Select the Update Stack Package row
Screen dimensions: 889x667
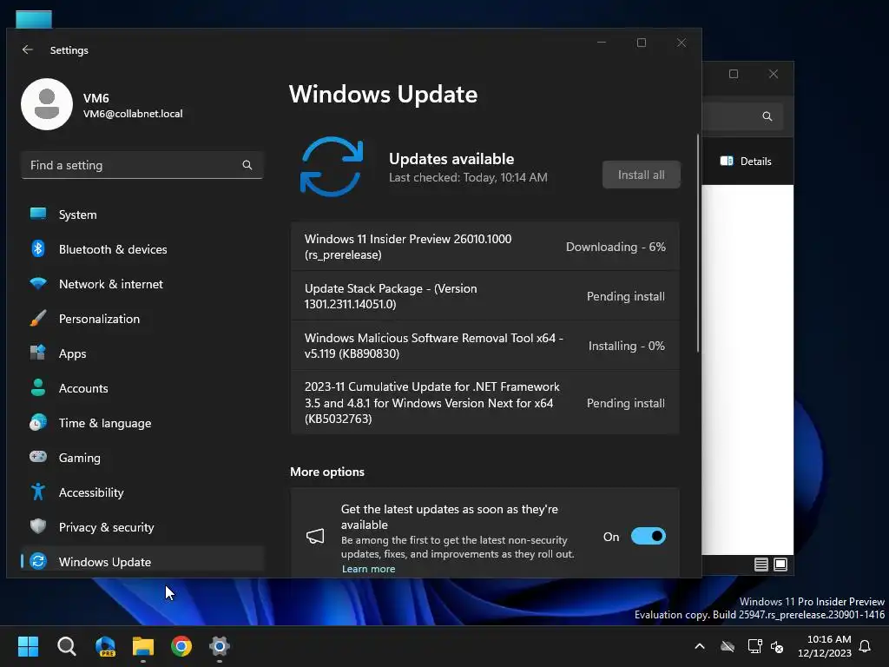[484, 296]
